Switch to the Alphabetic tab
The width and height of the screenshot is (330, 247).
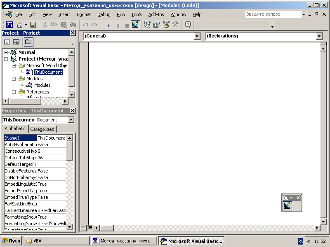pyautogui.click(x=15, y=128)
